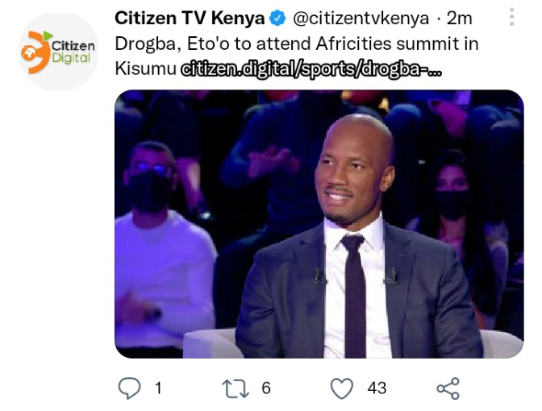The height and width of the screenshot is (411, 542).
Task: Open the @citizentvkenya handle profile
Action: tap(361, 19)
